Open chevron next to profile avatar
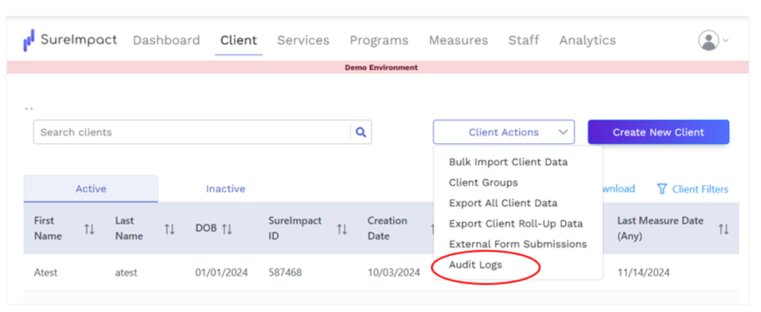The image size is (761, 312). pyautogui.click(x=726, y=40)
